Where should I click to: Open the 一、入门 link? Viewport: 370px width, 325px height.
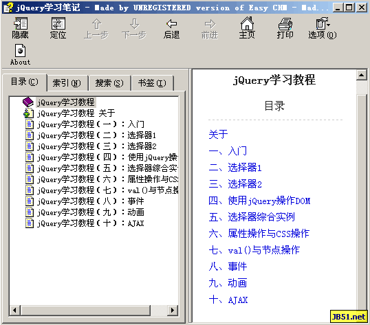pyautogui.click(x=228, y=151)
